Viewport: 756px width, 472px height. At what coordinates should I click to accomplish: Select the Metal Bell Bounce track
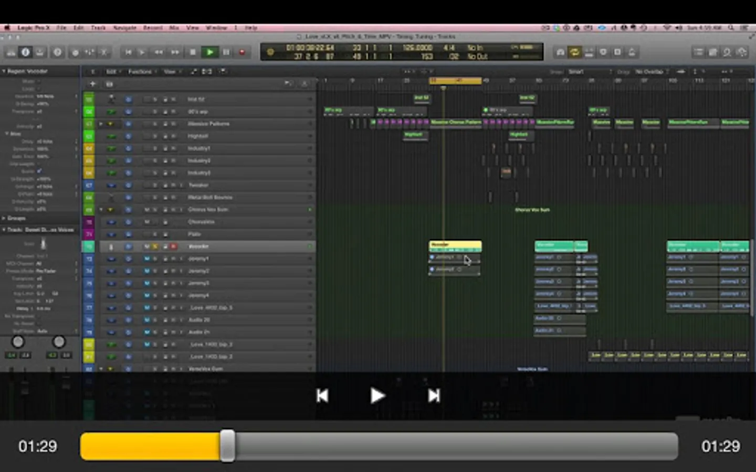(199, 198)
